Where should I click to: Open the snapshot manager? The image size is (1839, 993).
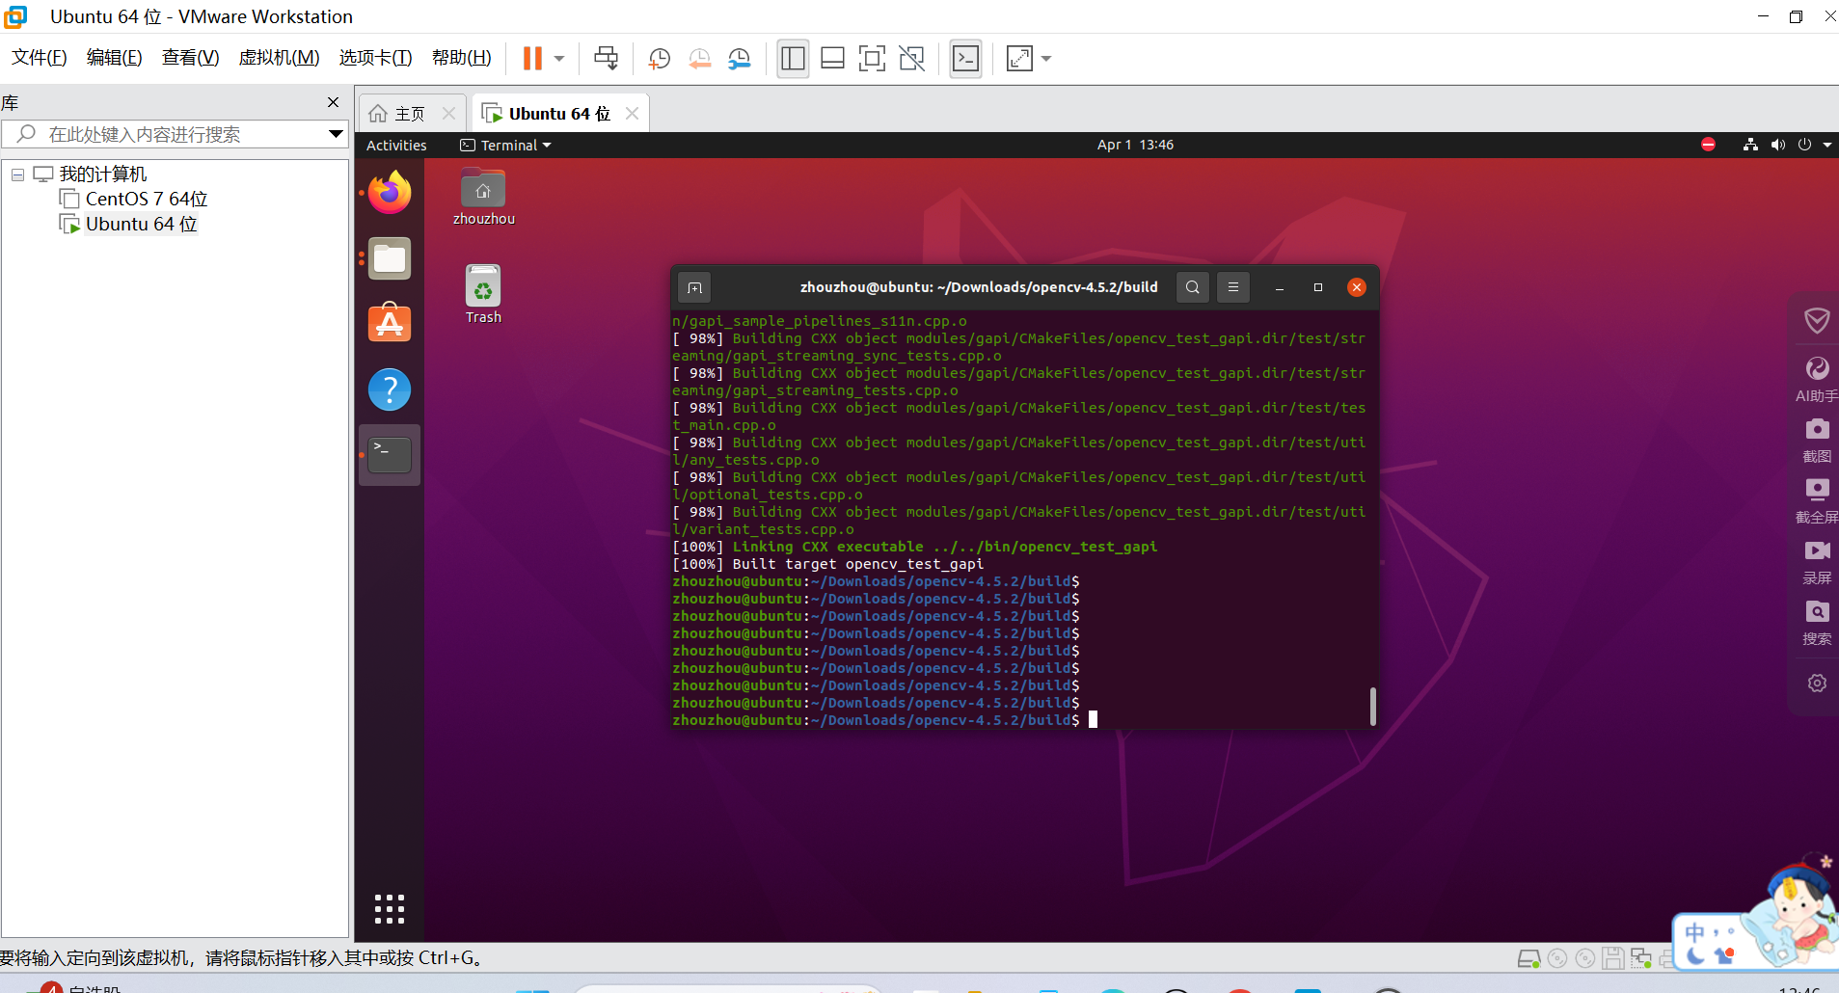click(741, 58)
